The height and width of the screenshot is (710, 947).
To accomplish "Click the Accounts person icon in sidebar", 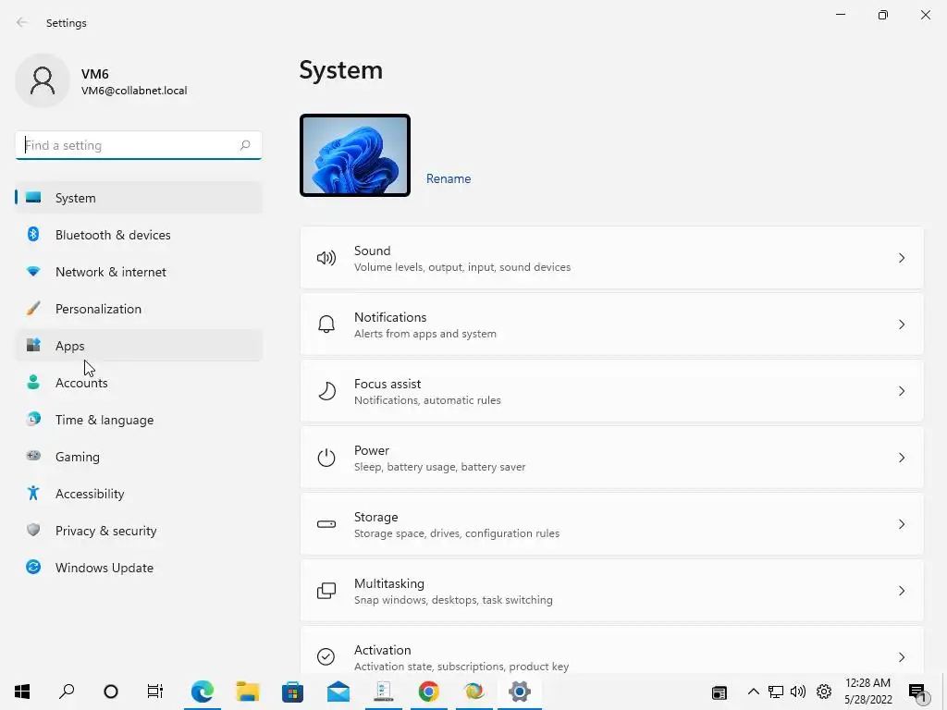I will tap(33, 382).
